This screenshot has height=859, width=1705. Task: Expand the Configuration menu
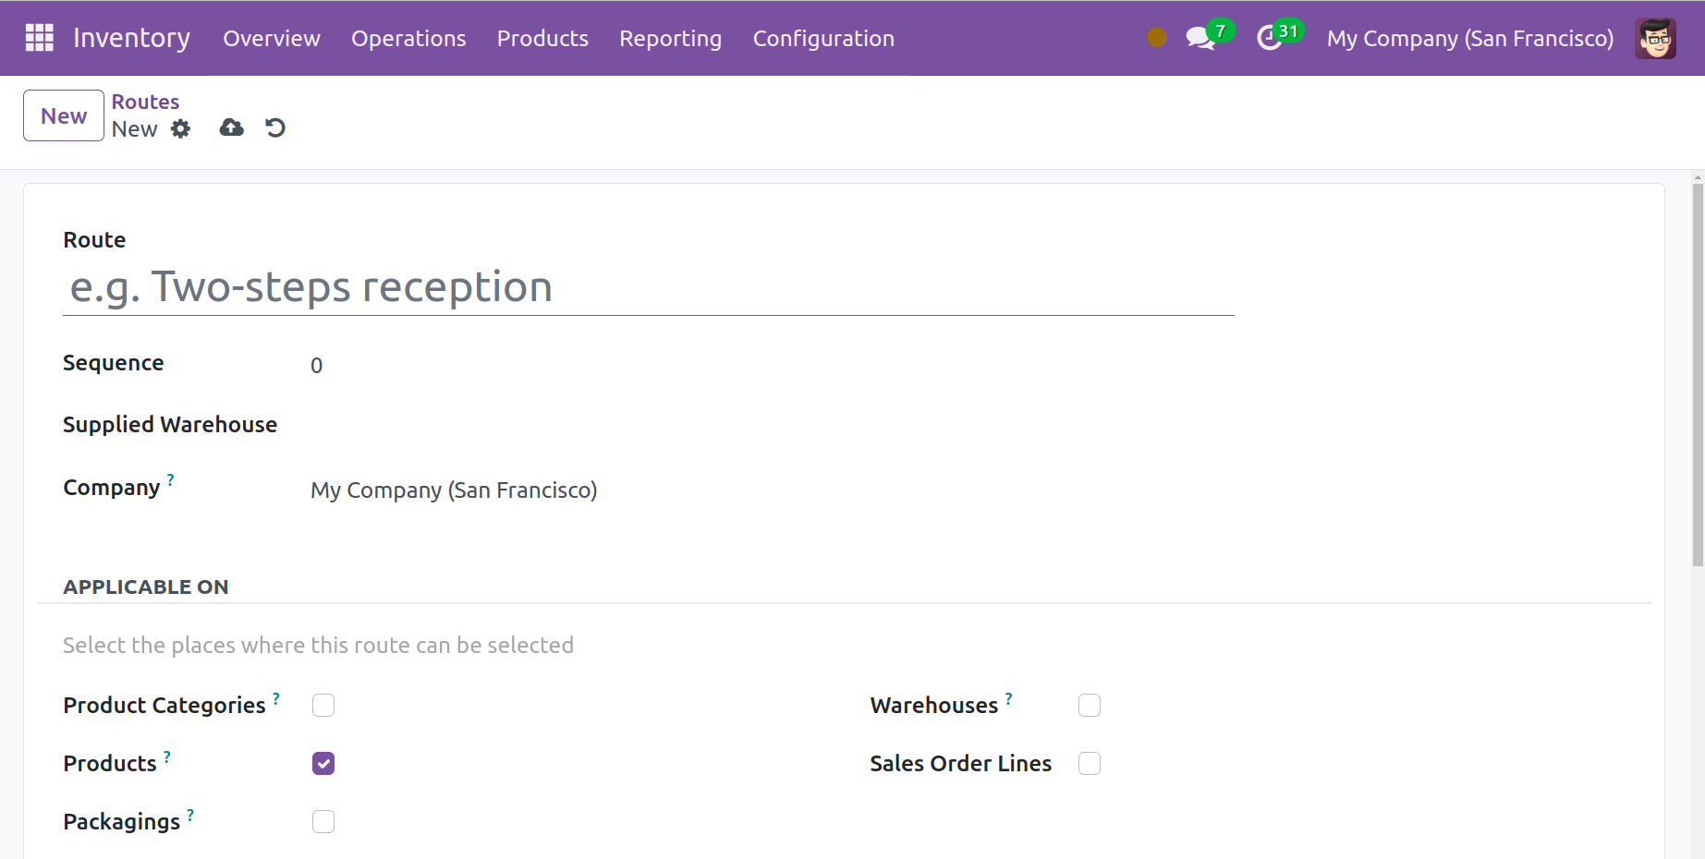[823, 39]
